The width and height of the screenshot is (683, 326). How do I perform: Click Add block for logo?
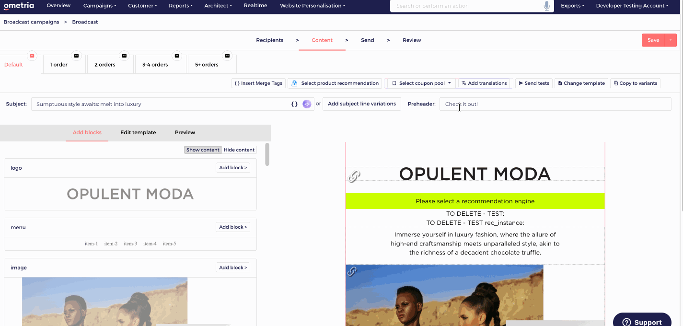233,168
